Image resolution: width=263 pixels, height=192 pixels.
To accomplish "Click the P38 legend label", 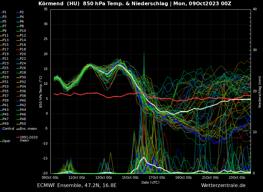I will 23,96.
